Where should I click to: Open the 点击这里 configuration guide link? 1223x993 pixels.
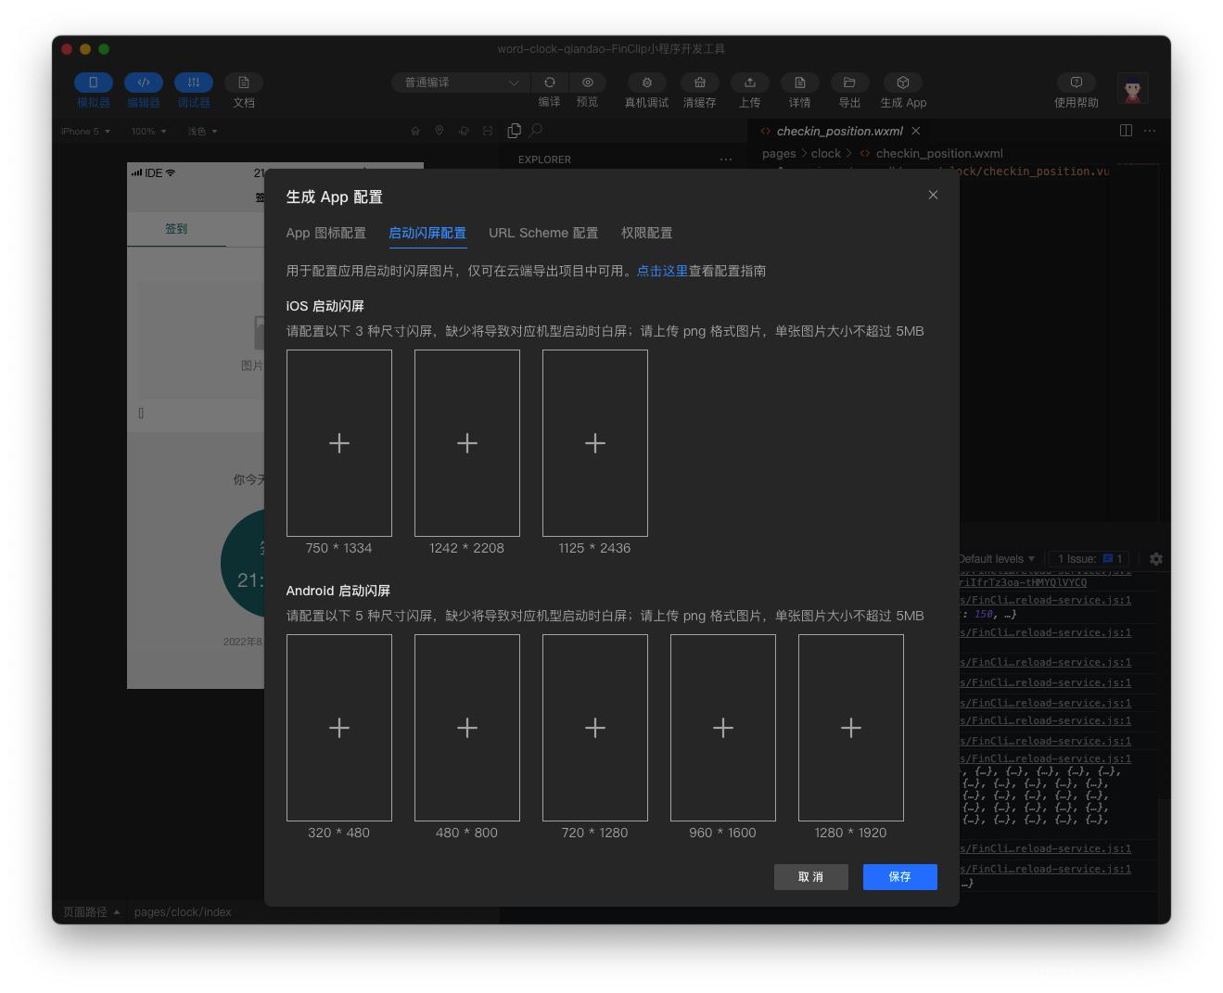click(662, 272)
